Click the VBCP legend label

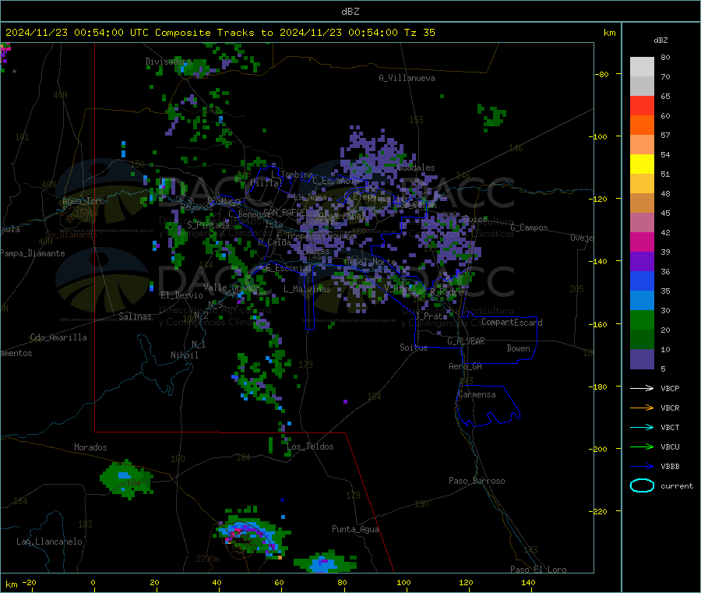click(x=670, y=389)
